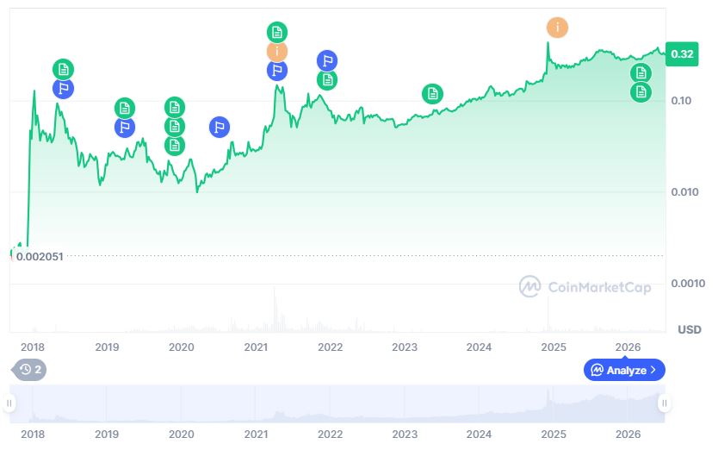The image size is (718, 450).
Task: Click the 2022 label on the range navigator
Action: [x=330, y=434]
